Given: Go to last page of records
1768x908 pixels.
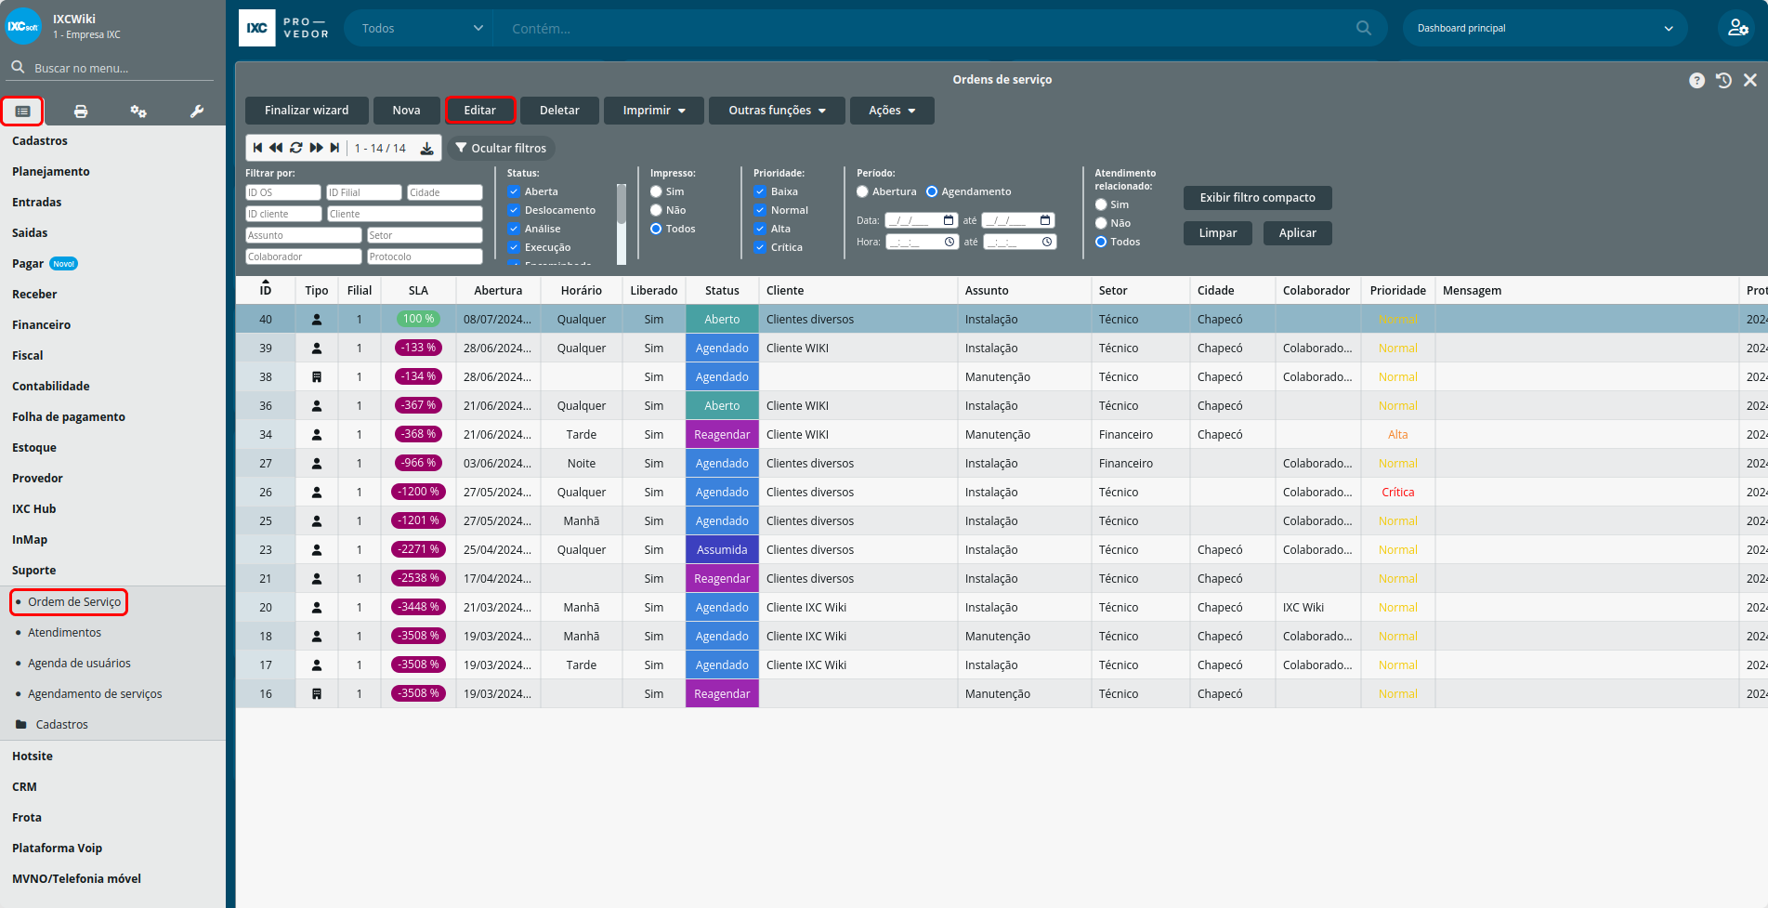Looking at the screenshot, I should point(334,148).
